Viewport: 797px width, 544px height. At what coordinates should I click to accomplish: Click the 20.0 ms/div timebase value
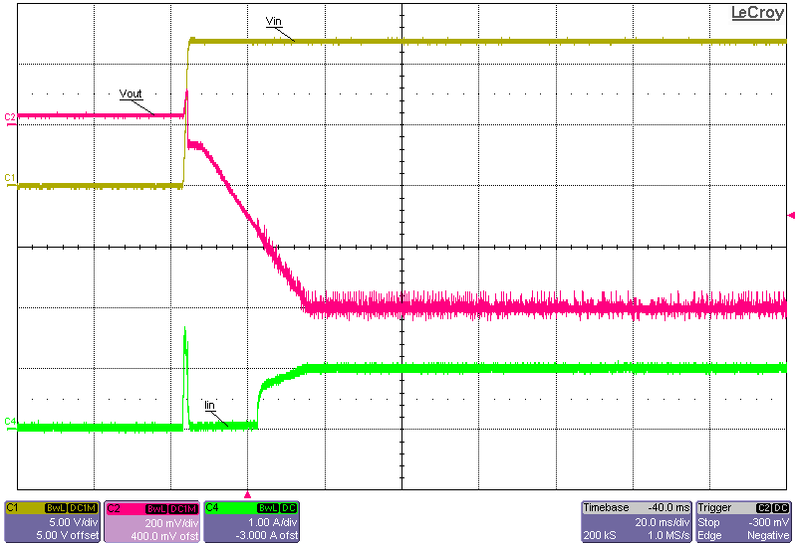pyautogui.click(x=663, y=523)
